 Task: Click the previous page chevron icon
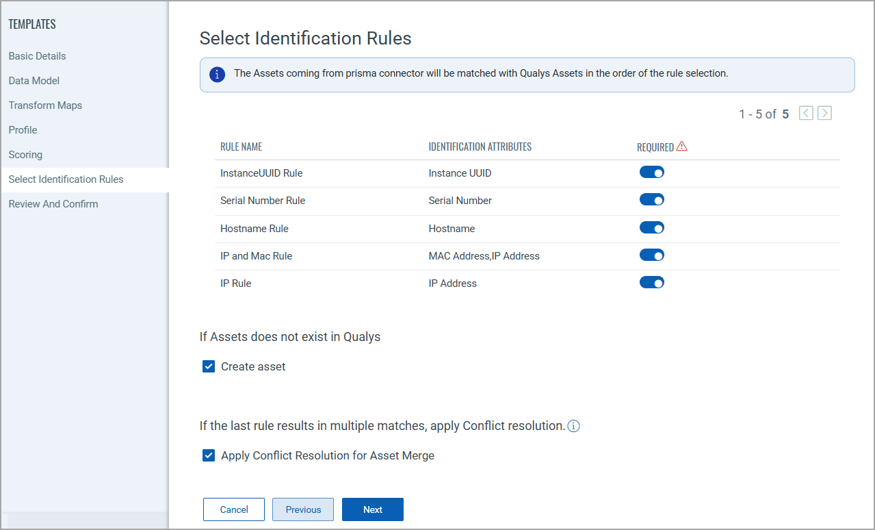click(x=805, y=113)
